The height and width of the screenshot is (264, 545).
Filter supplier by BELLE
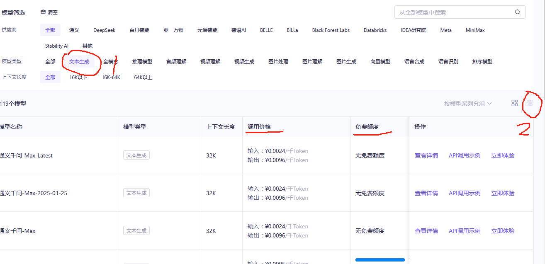tap(266, 30)
